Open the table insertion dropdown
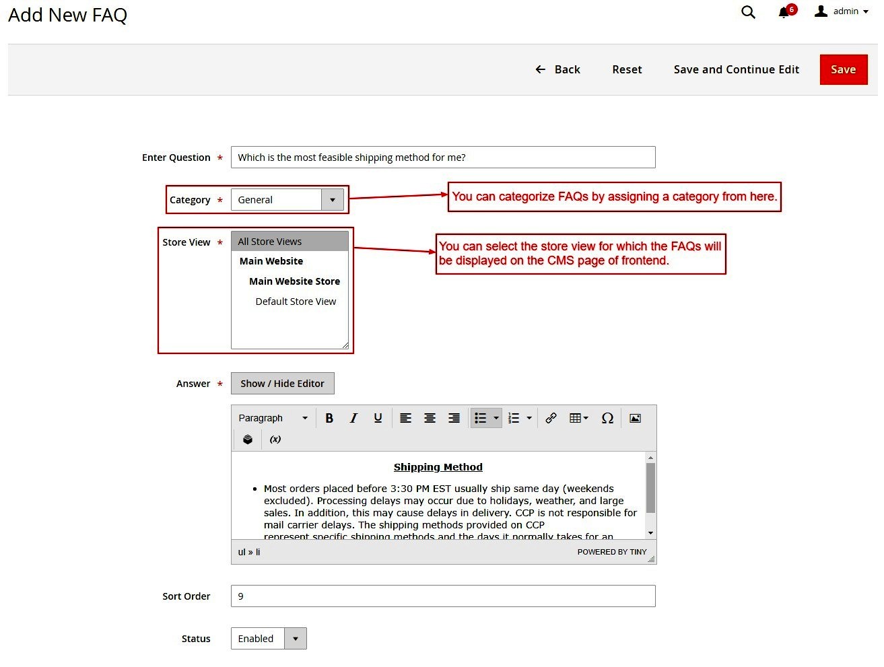The height and width of the screenshot is (667, 884). (x=578, y=417)
